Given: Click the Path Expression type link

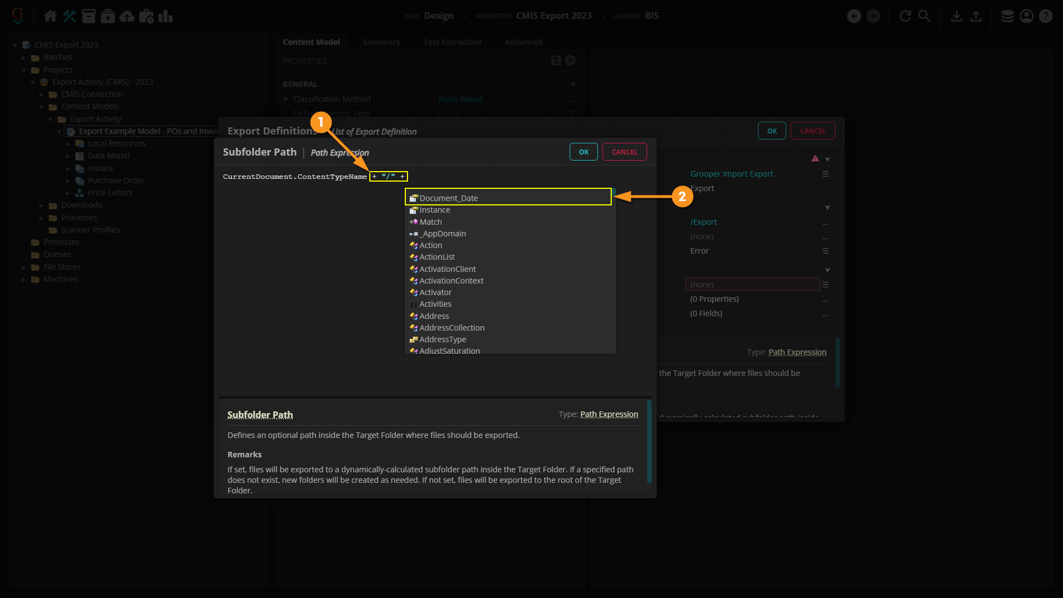Looking at the screenshot, I should pos(609,414).
